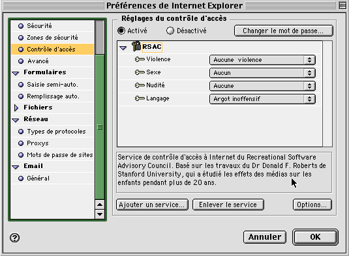Click the Annuler button

pyautogui.click(x=265, y=237)
